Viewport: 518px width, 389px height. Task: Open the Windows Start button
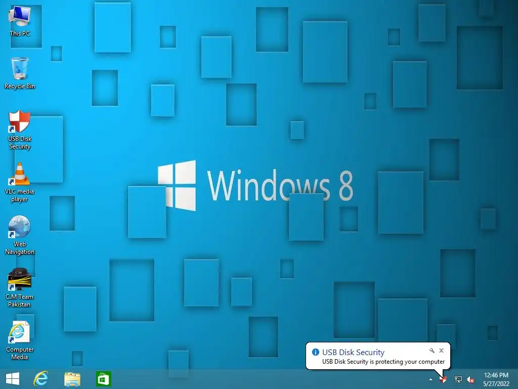click(x=13, y=379)
